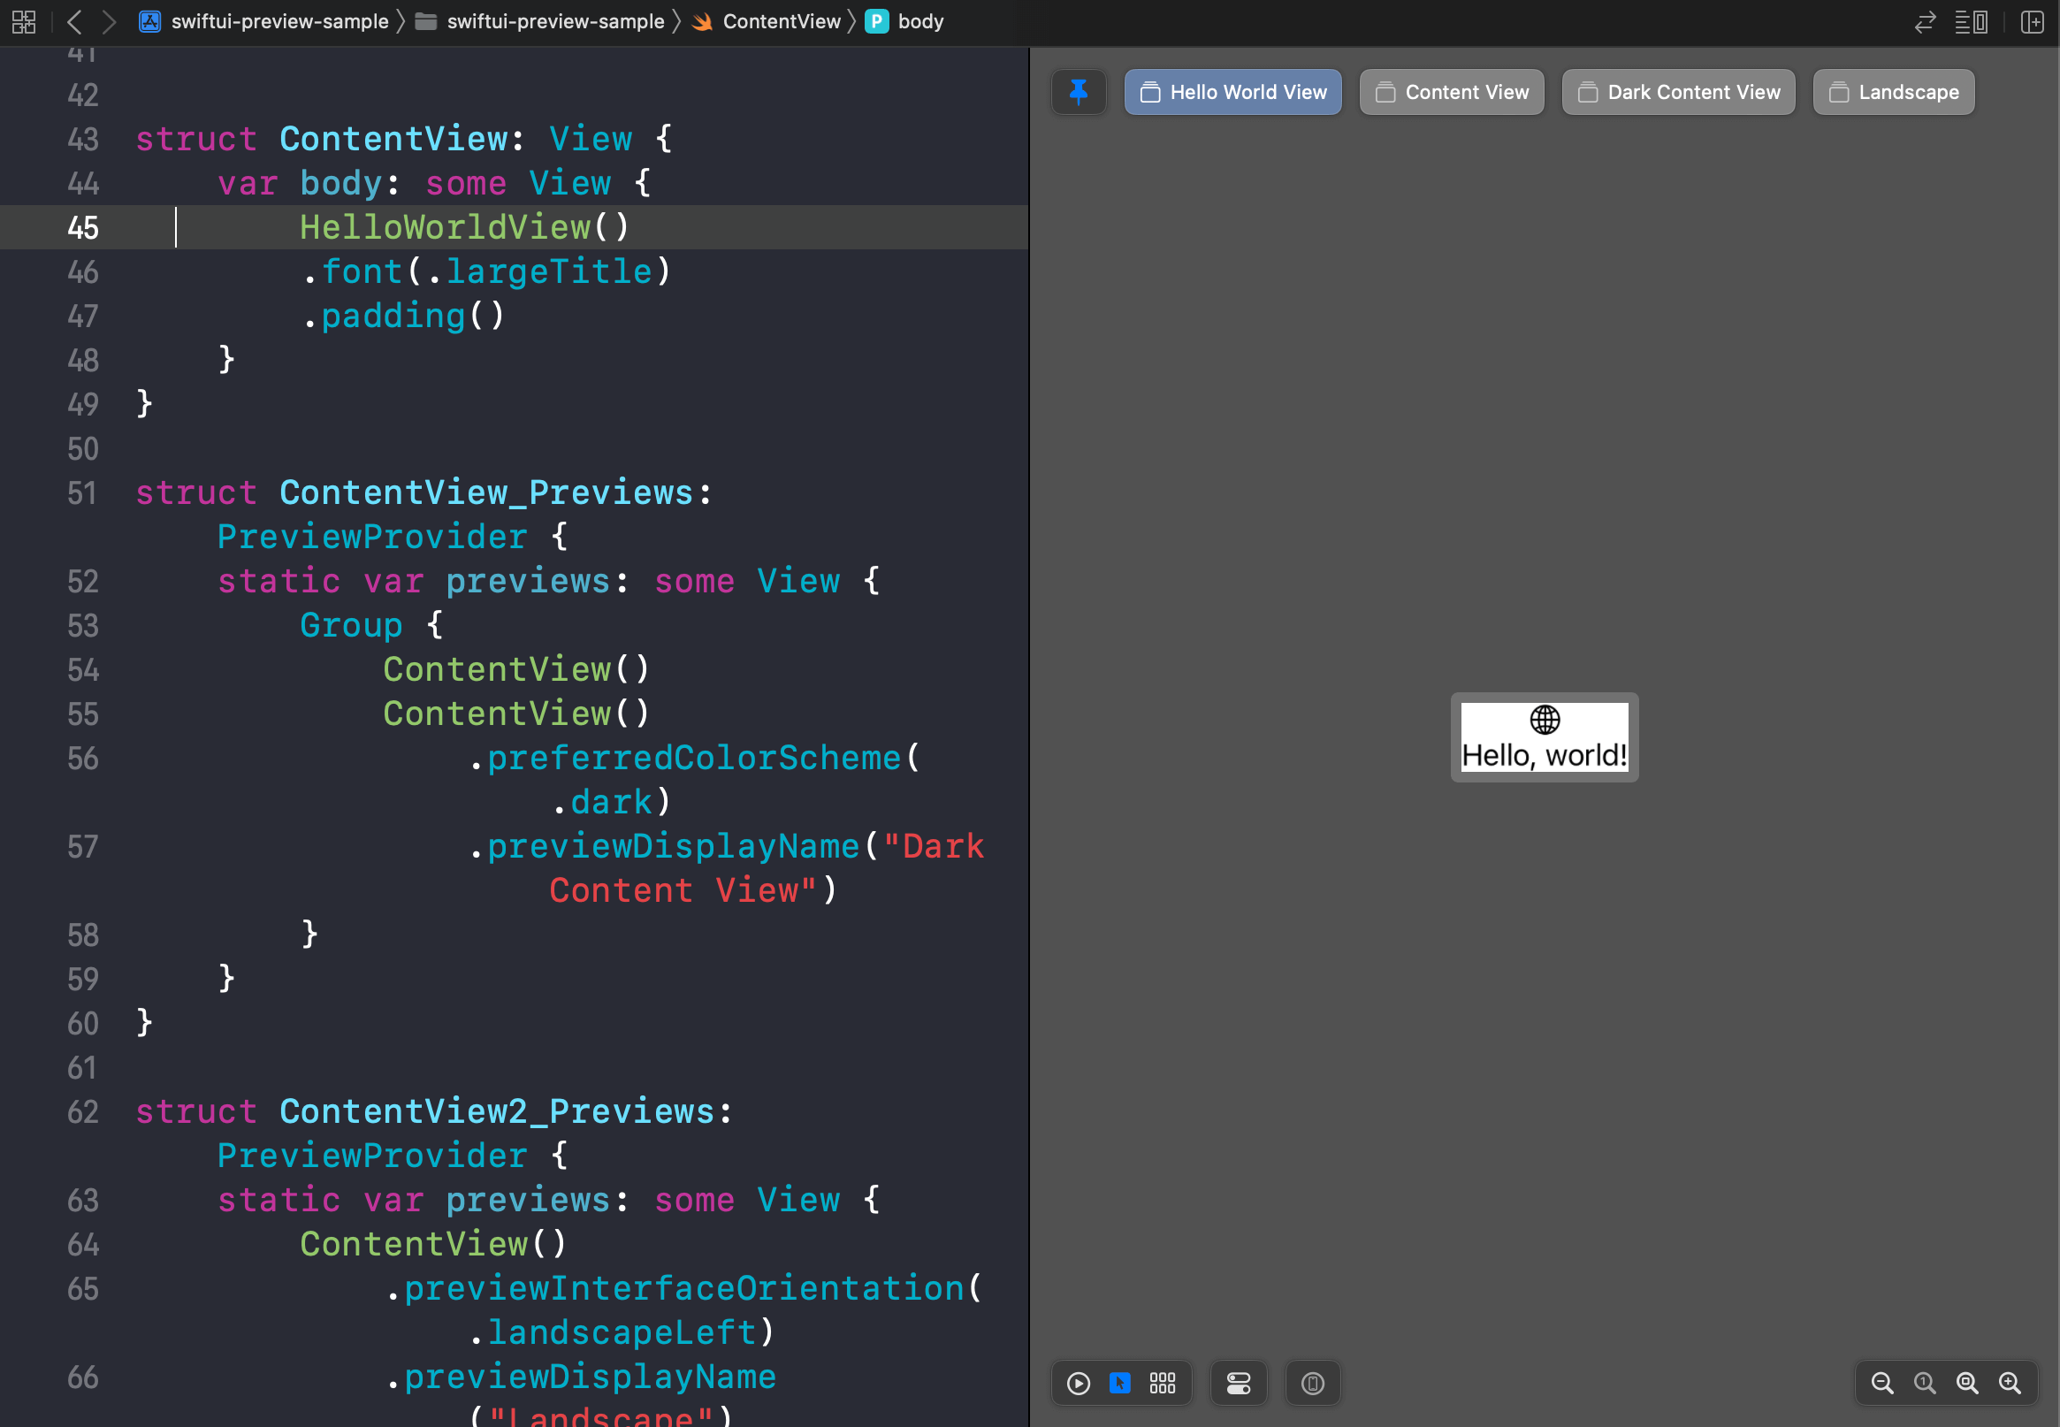Toggle the pin preview icon

pyautogui.click(x=1081, y=91)
